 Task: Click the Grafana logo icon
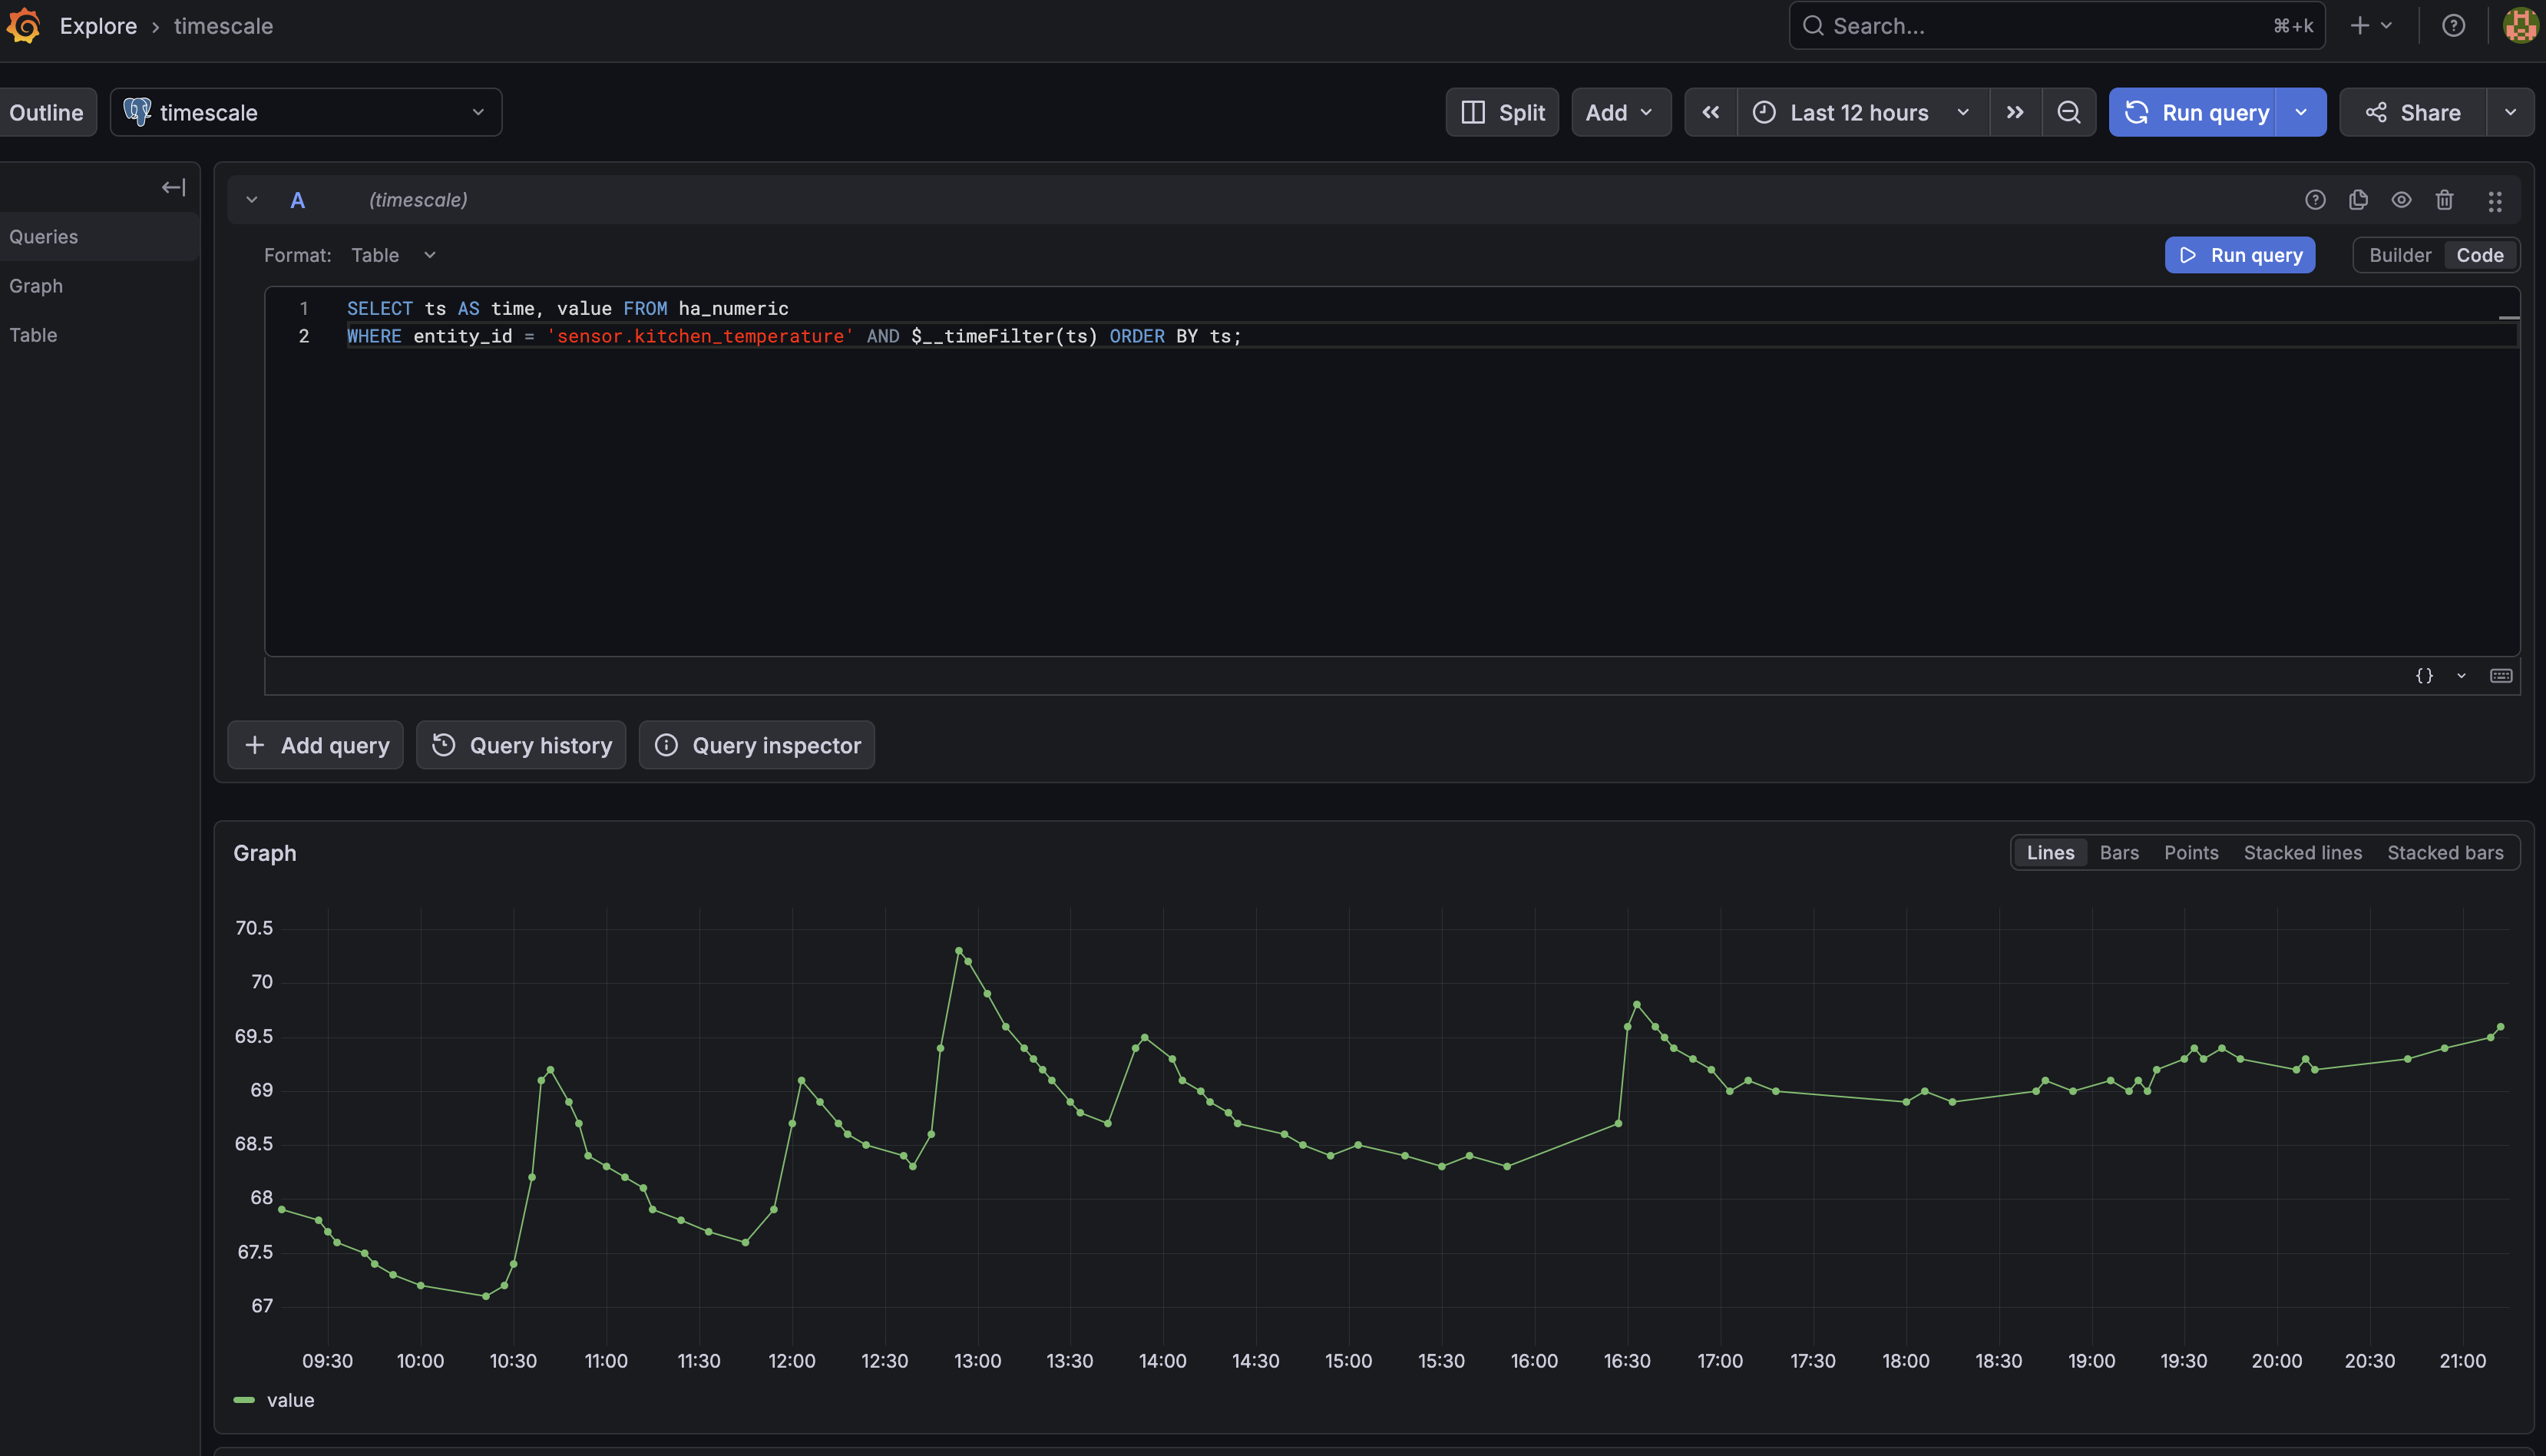(x=24, y=26)
